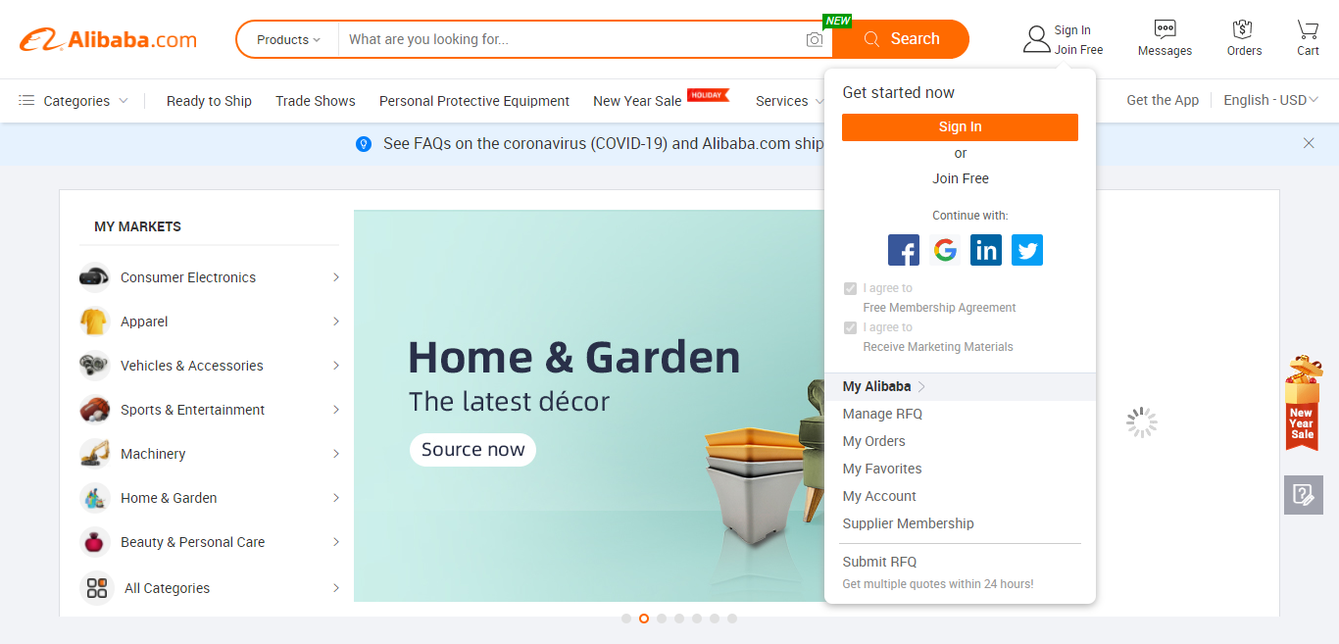The height and width of the screenshot is (644, 1339).
Task: Toggle Receive Marketing Materials checkbox
Action: 850,327
